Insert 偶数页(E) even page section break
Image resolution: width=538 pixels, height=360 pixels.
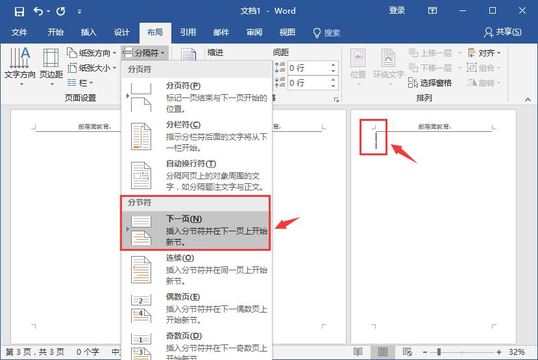[x=197, y=309]
